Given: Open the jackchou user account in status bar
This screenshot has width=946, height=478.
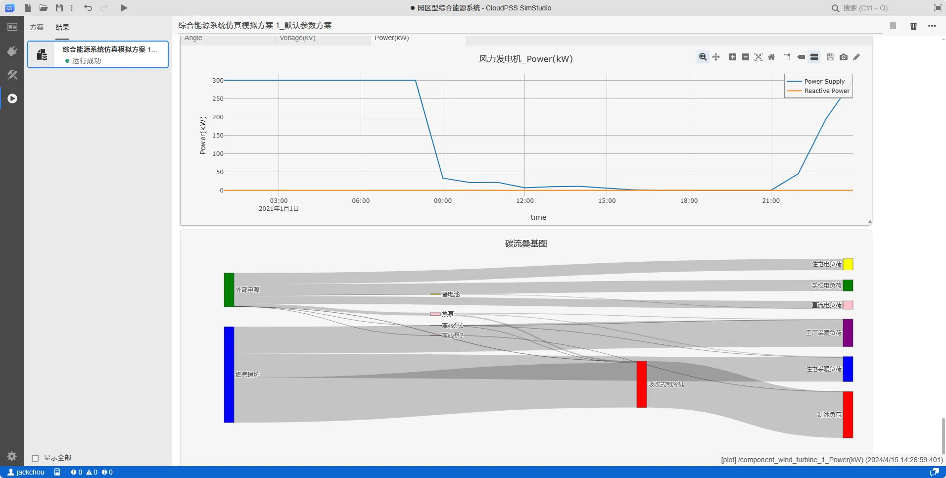Looking at the screenshot, I should click(26, 472).
